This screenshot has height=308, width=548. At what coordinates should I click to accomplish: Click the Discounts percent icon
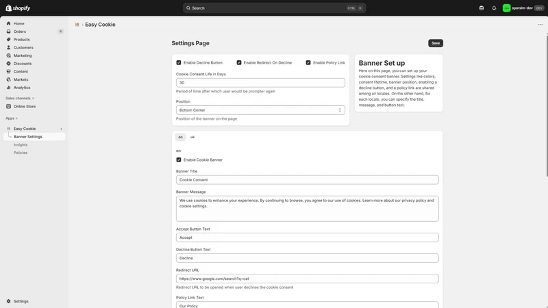point(8,64)
